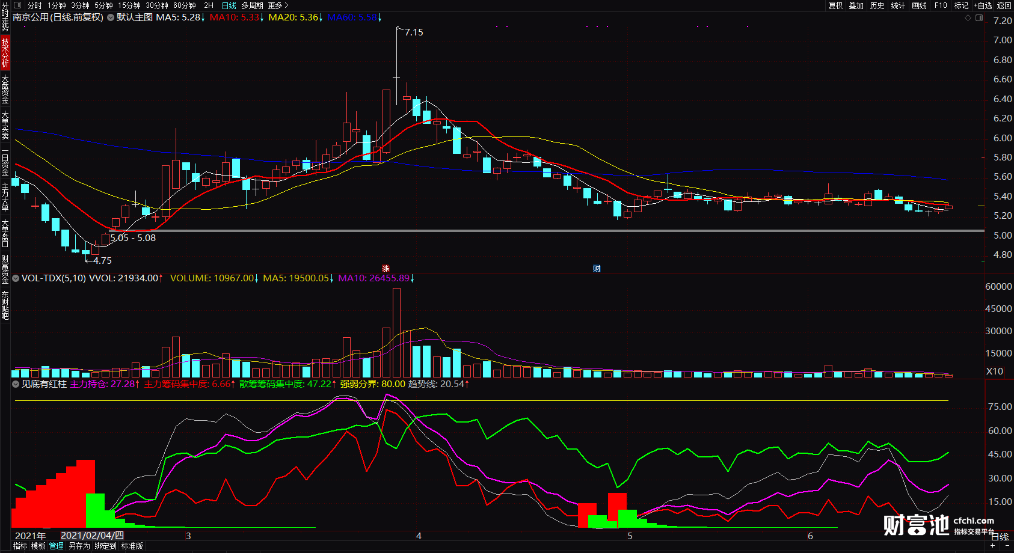The height and width of the screenshot is (553, 1014).
Task: Click the 另存为 save-as button
Action: [79, 546]
